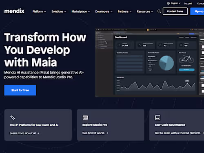The height and width of the screenshot is (153, 204).
Task: Open the Support link
Action: 188,3
